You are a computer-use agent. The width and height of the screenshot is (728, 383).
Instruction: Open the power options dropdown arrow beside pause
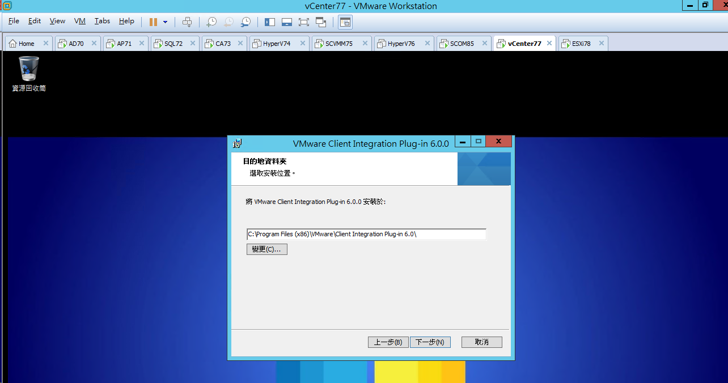click(165, 22)
